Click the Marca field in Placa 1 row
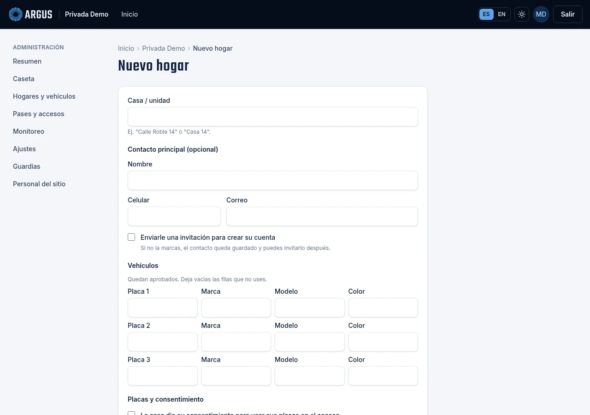The image size is (590, 415). [236, 308]
